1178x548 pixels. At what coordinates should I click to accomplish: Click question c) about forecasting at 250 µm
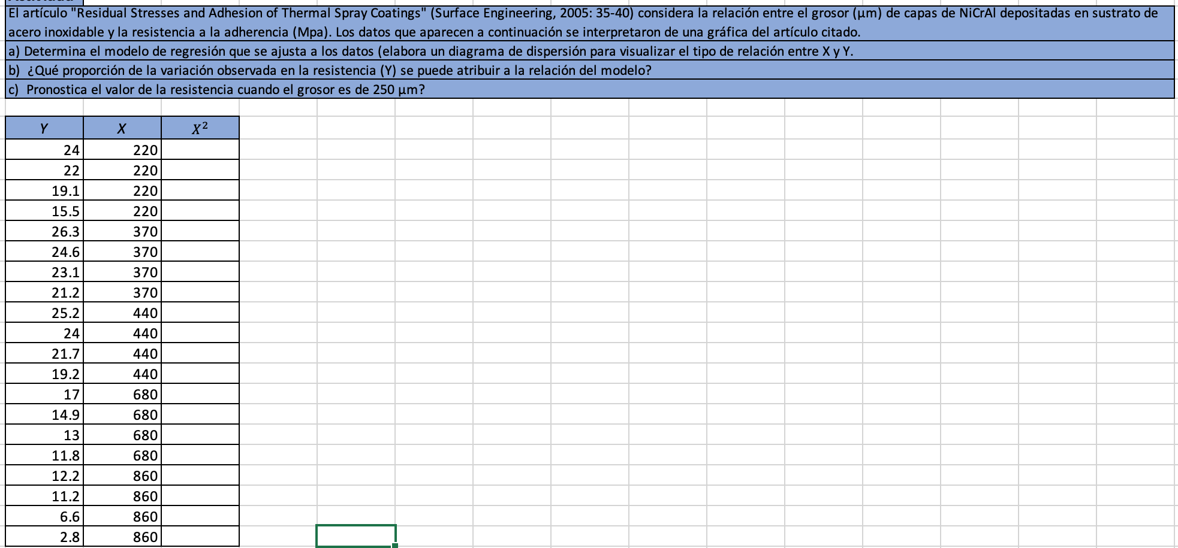coord(590,89)
